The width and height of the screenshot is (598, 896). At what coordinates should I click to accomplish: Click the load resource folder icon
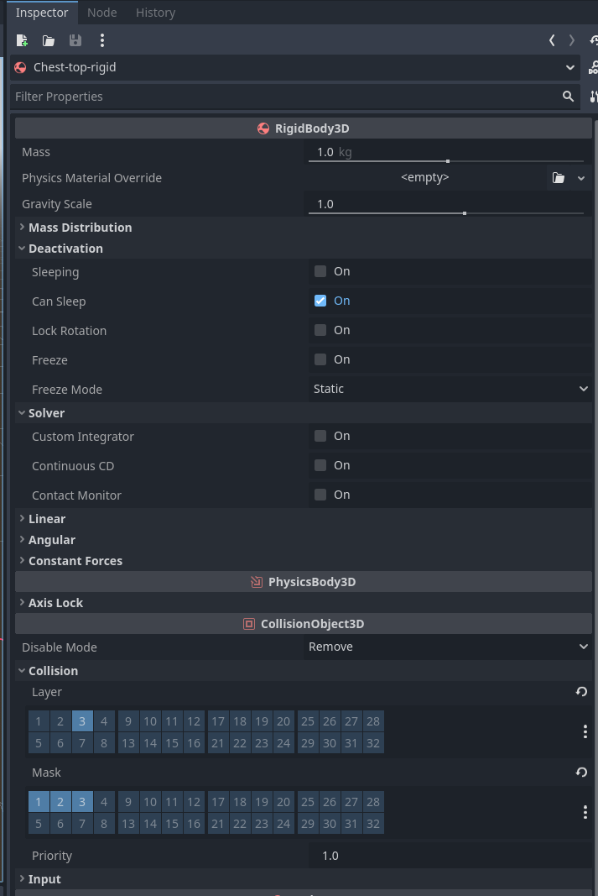pos(49,40)
